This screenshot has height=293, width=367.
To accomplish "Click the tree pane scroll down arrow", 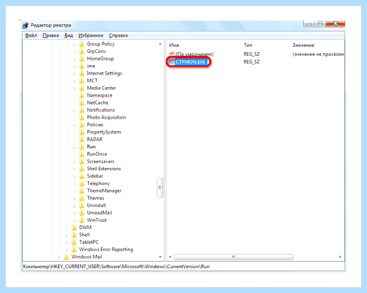I will tap(160, 257).
